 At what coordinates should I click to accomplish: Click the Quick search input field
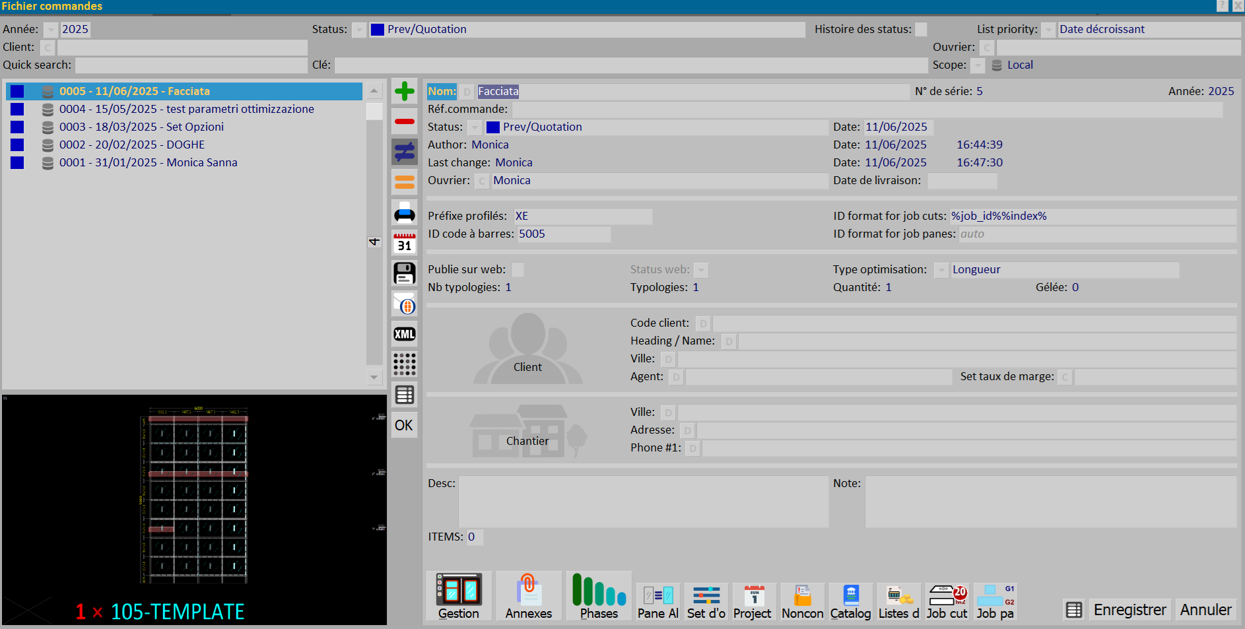click(x=191, y=65)
